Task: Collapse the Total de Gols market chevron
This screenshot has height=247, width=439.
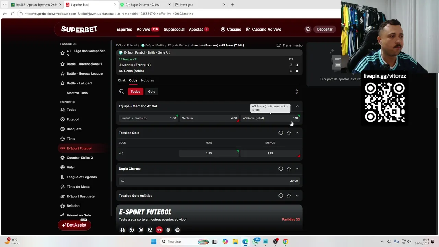Action: click(297, 133)
